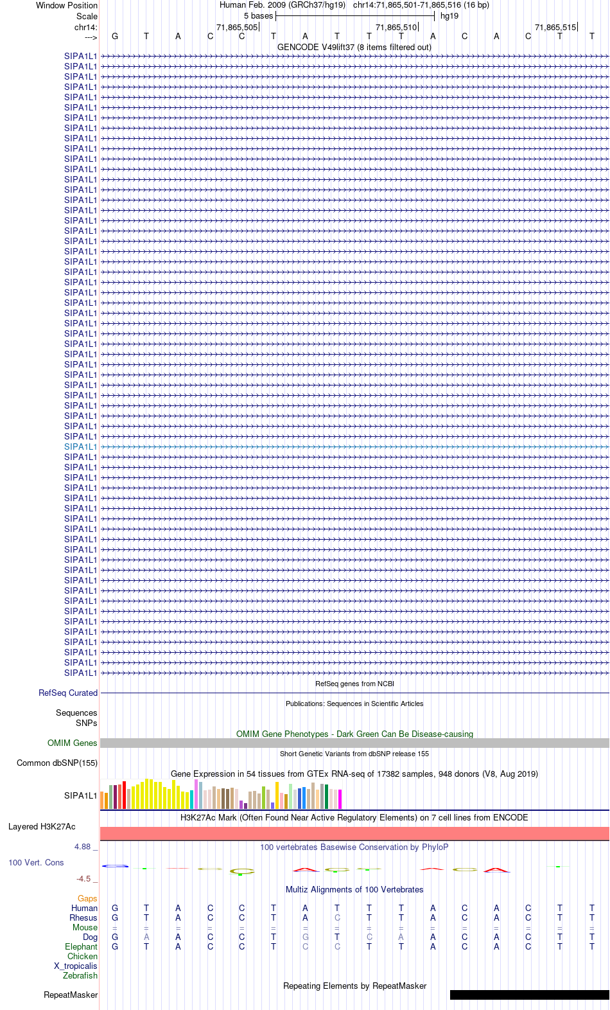Click the Layered H3K27Ac label
Image resolution: width=610 pixels, height=1010 pixels.
(42, 826)
